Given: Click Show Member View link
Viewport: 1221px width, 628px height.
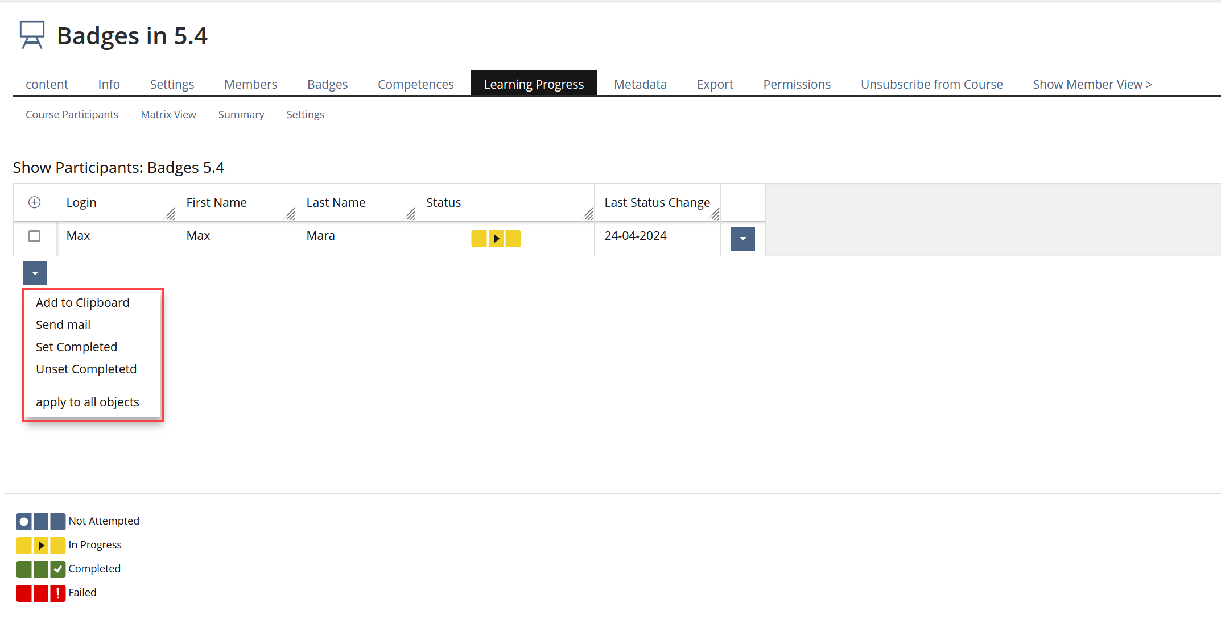Looking at the screenshot, I should [1092, 84].
